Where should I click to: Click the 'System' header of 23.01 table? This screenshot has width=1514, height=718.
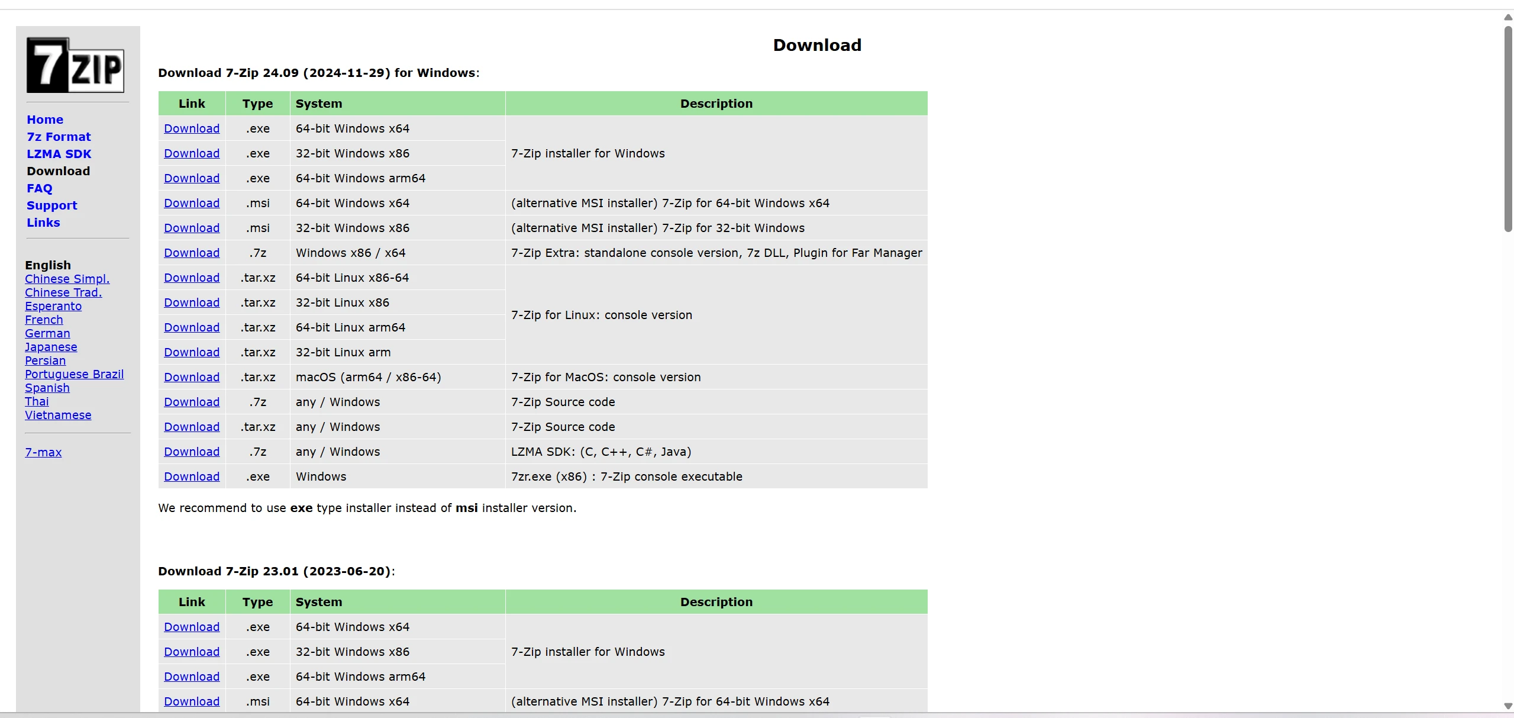pyautogui.click(x=398, y=602)
